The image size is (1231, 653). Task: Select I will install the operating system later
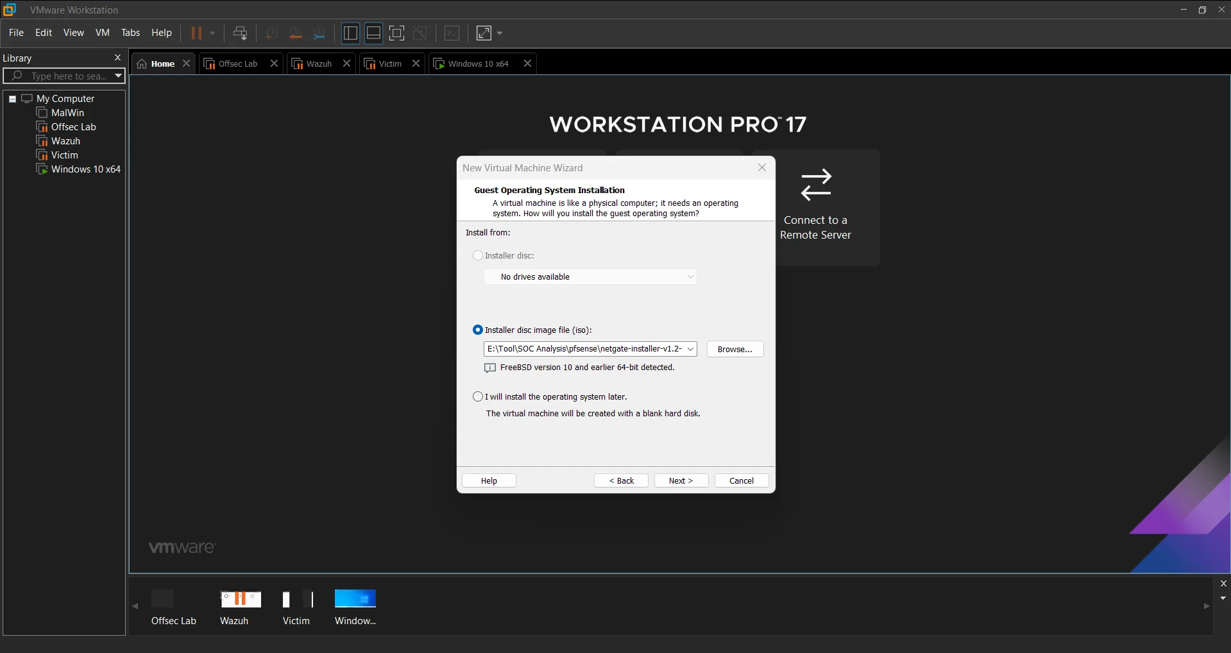[x=477, y=396]
